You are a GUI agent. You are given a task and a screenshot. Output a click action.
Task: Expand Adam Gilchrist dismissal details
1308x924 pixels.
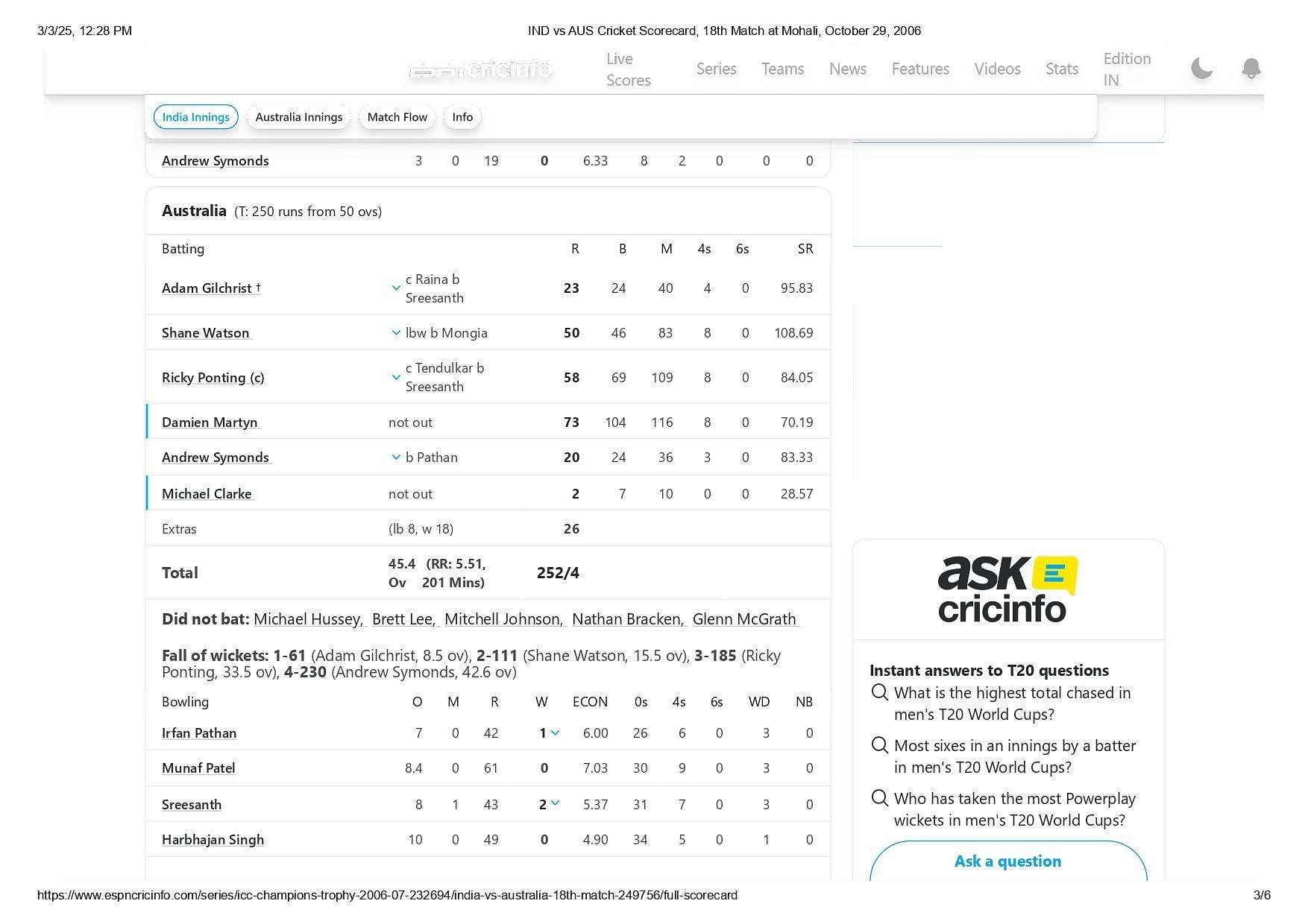[x=396, y=288]
